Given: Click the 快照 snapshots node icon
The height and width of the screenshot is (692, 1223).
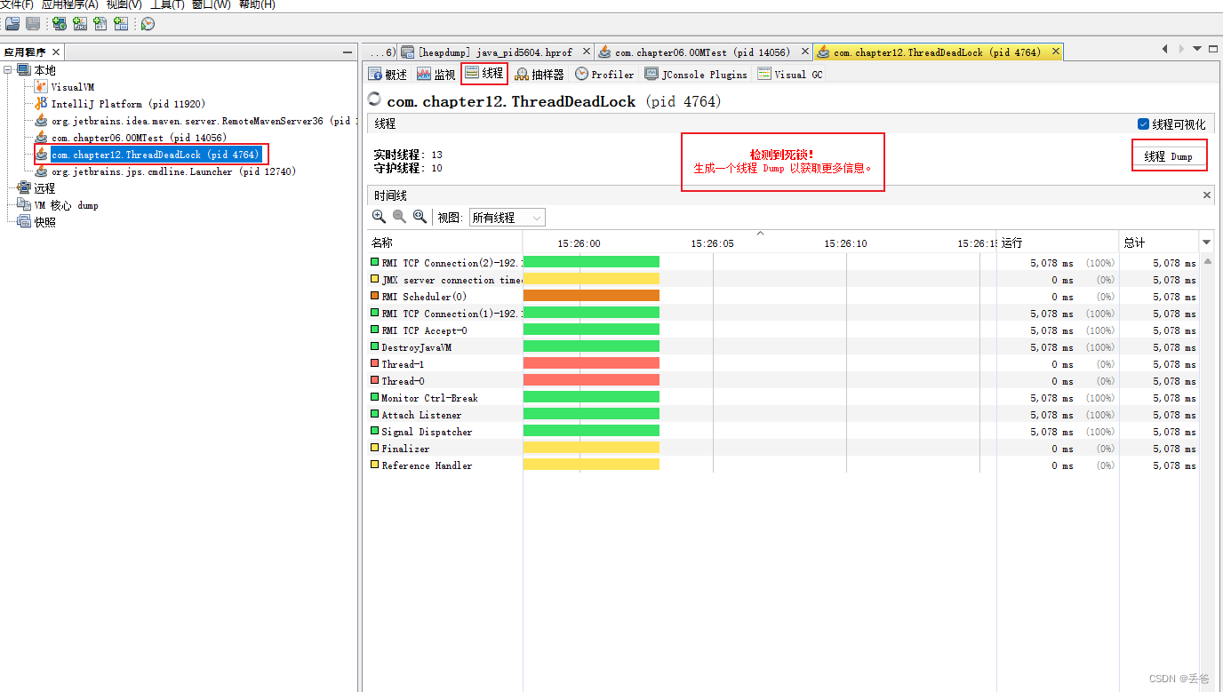Looking at the screenshot, I should [x=25, y=222].
